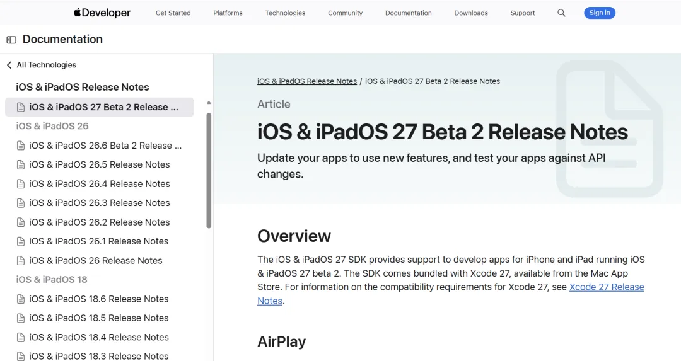The height and width of the screenshot is (361, 681).
Task: Click document icon beside 18.4 Release Notes
Action: (20, 337)
